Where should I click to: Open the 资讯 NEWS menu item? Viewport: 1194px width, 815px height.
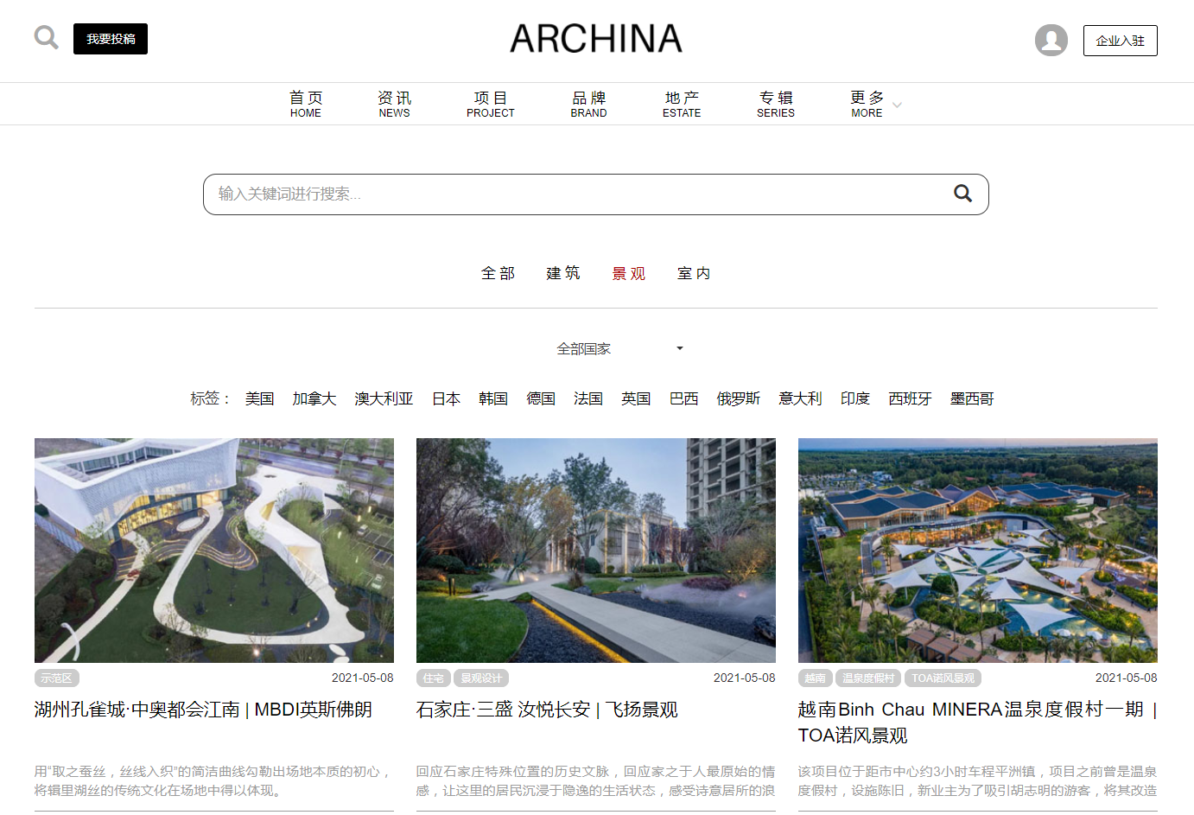[x=395, y=105]
